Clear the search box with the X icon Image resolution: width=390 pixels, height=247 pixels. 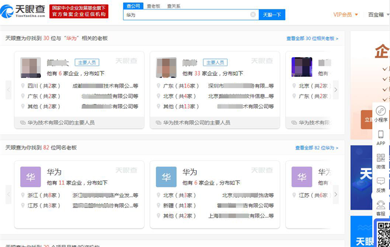[x=253, y=15]
